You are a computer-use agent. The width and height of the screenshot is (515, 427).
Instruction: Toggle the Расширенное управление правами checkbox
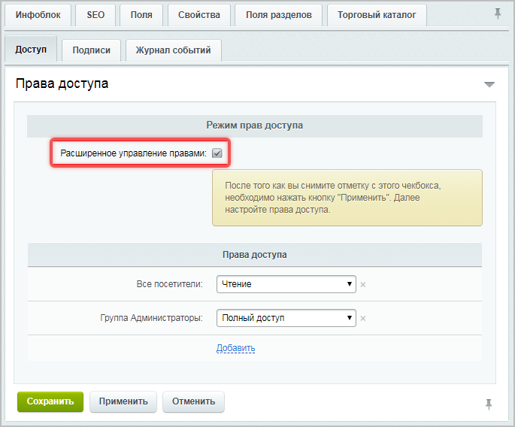coord(217,153)
